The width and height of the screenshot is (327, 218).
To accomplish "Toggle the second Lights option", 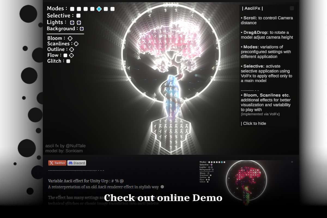I will [79, 23].
